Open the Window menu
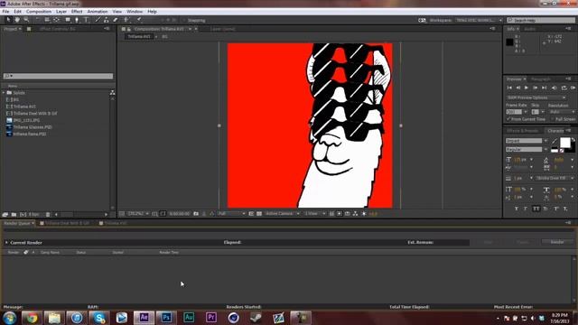This screenshot has height=325, width=578. [135, 12]
